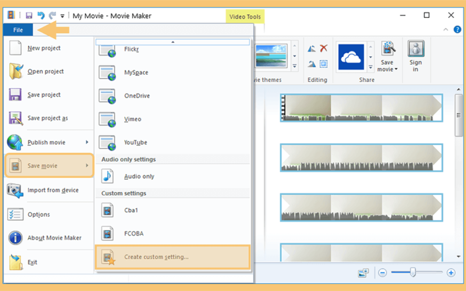Click the Save icon in quick access toolbar

29,16
